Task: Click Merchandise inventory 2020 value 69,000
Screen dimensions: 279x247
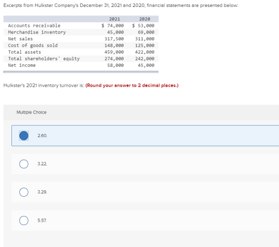Action: pyautogui.click(x=146, y=32)
